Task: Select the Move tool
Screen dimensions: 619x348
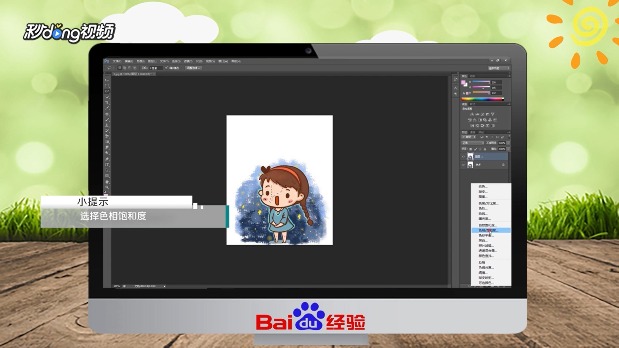Action: click(x=107, y=80)
